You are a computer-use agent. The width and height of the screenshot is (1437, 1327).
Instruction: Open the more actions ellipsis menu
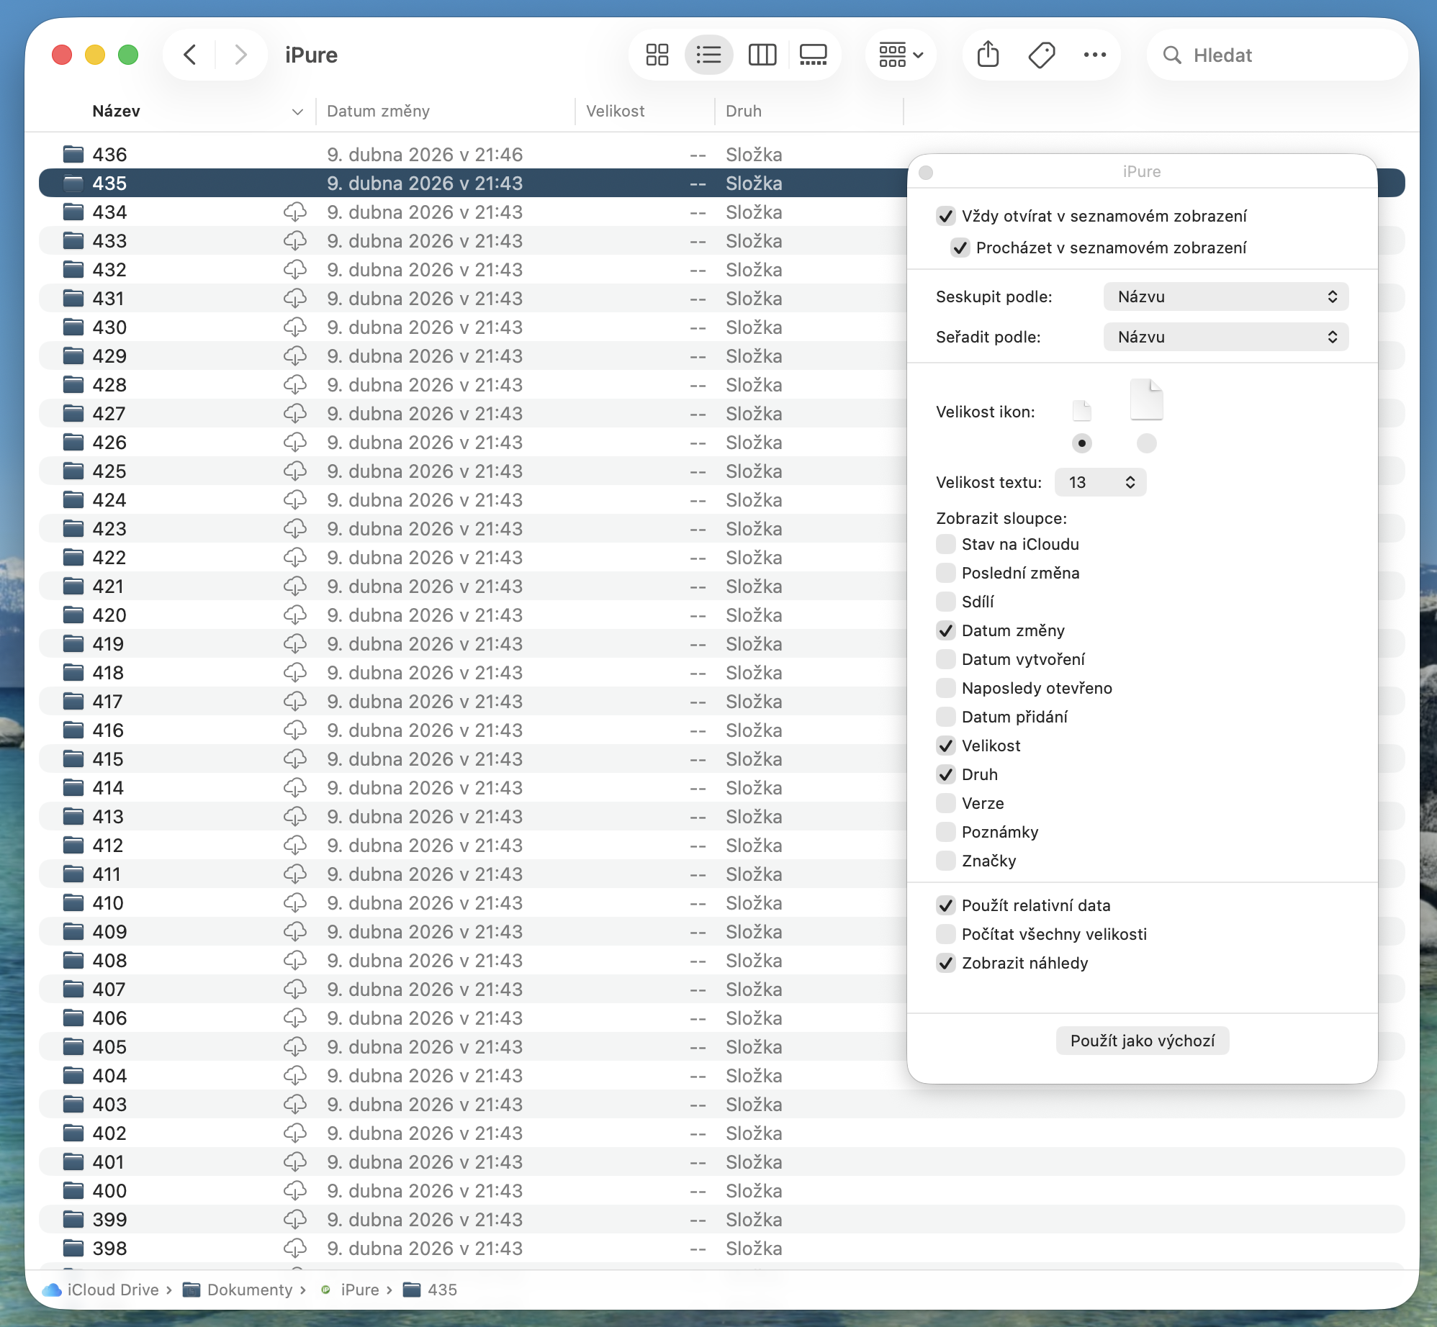point(1094,55)
